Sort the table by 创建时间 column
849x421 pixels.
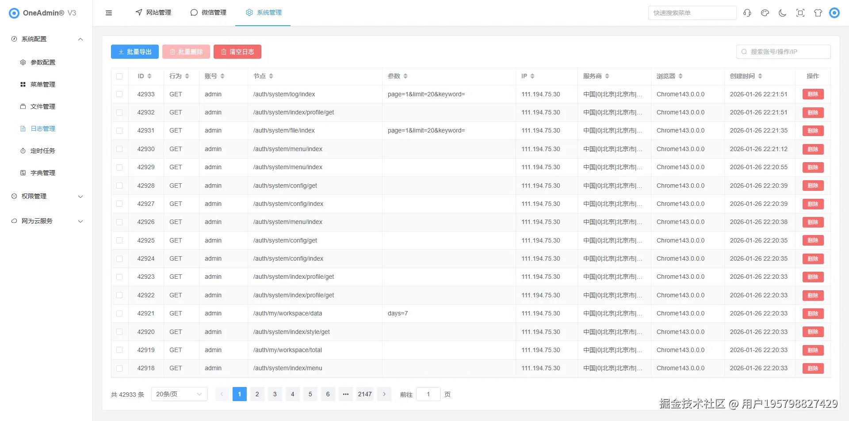[760, 76]
